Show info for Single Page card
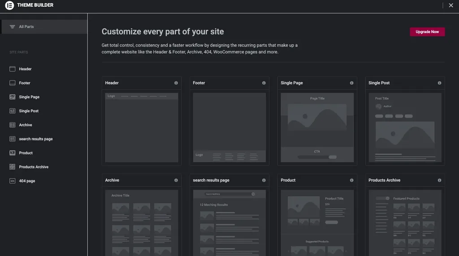This screenshot has width=459, height=256. (351, 83)
